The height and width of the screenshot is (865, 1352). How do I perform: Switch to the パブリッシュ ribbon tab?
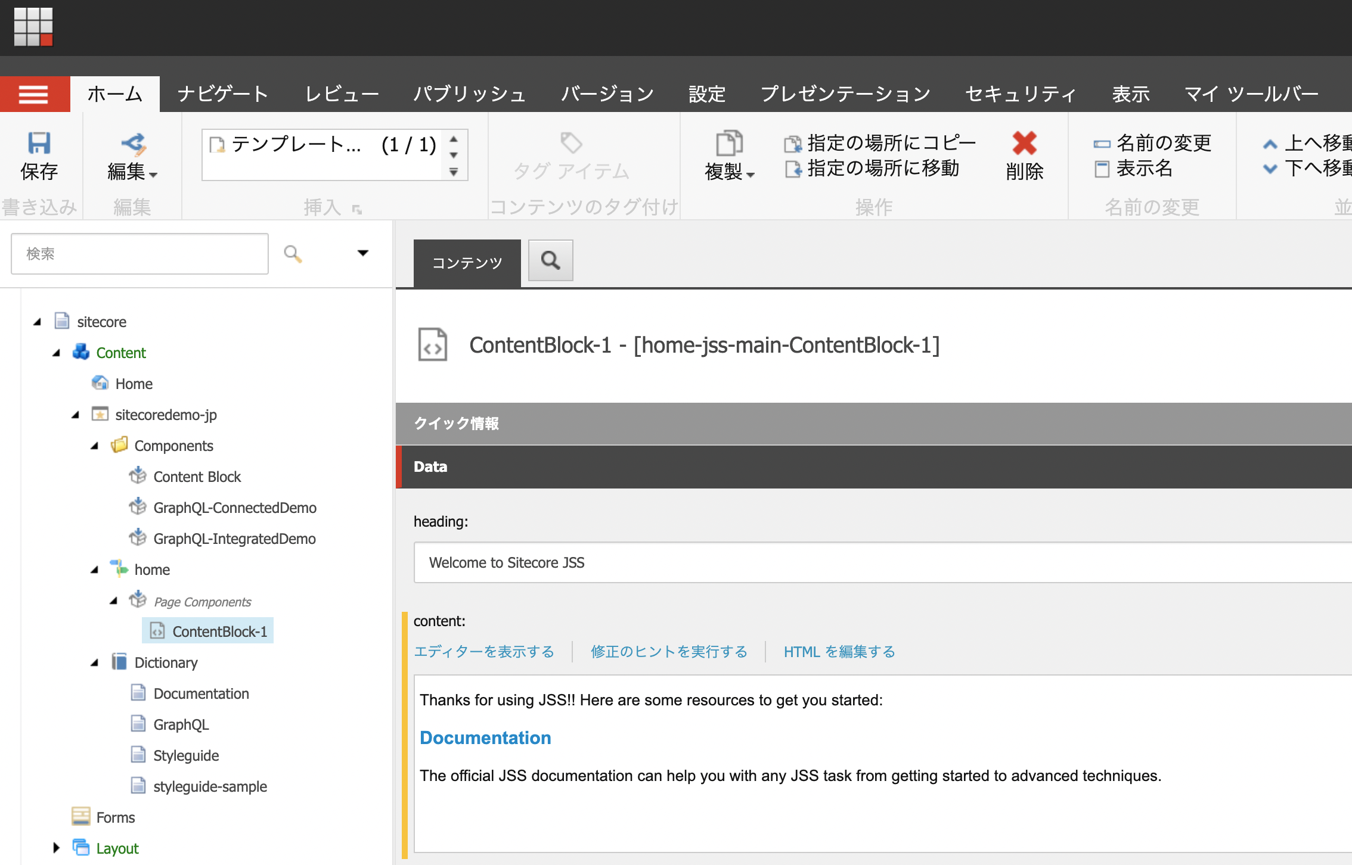pyautogui.click(x=470, y=94)
